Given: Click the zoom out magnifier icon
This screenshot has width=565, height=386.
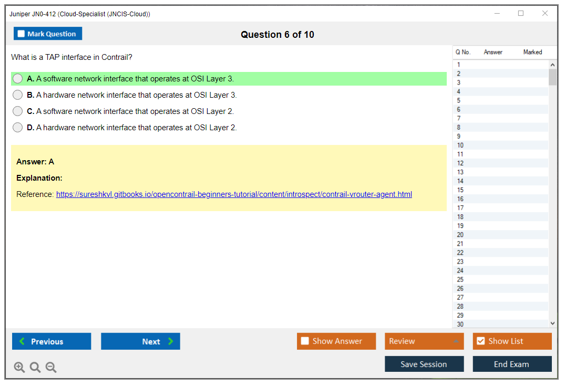Looking at the screenshot, I should click(x=51, y=368).
